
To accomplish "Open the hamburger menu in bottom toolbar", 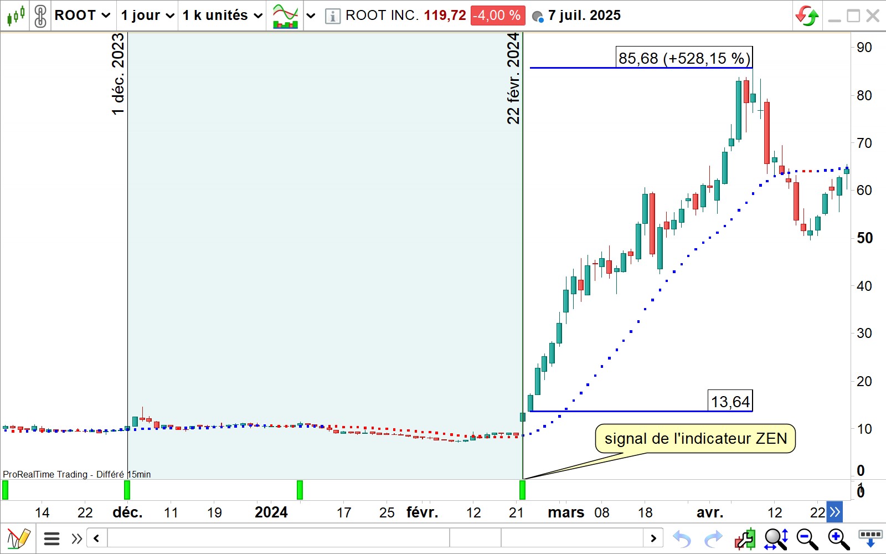I will click(51, 538).
